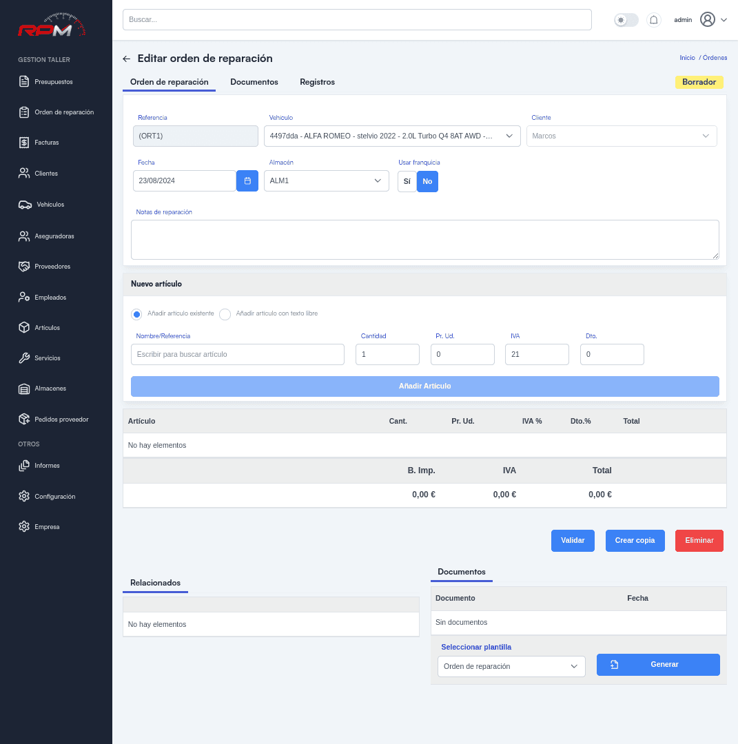
Task: Click the red Eliminar button
Action: (x=699, y=541)
